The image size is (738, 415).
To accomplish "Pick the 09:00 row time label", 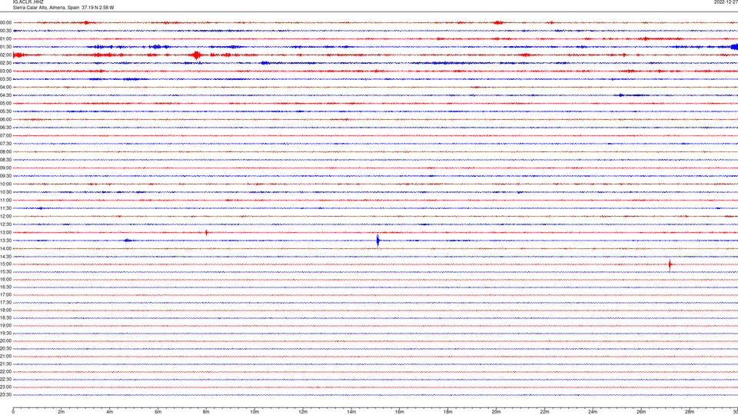I will pyautogui.click(x=5, y=168).
